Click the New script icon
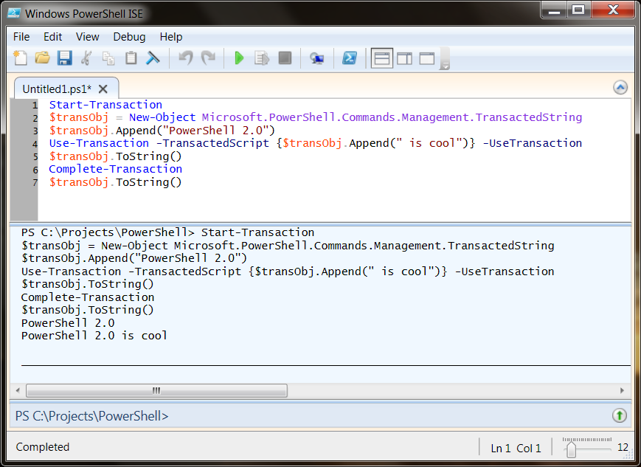Viewport: 641px width, 467px height. tap(21, 58)
